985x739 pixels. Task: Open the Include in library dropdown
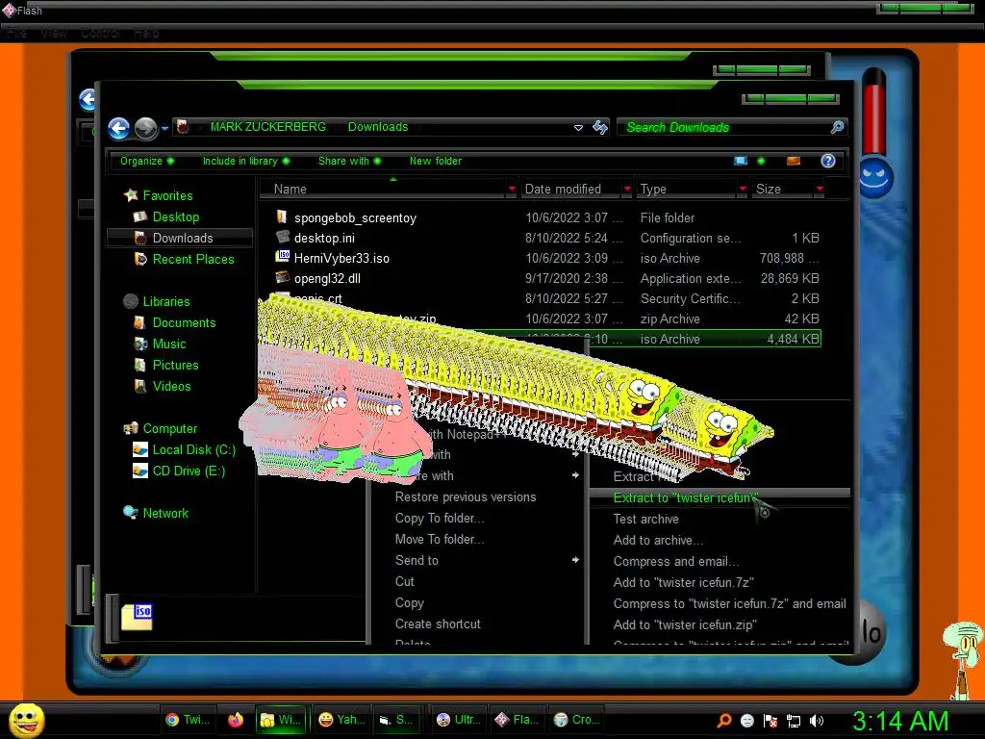click(246, 161)
